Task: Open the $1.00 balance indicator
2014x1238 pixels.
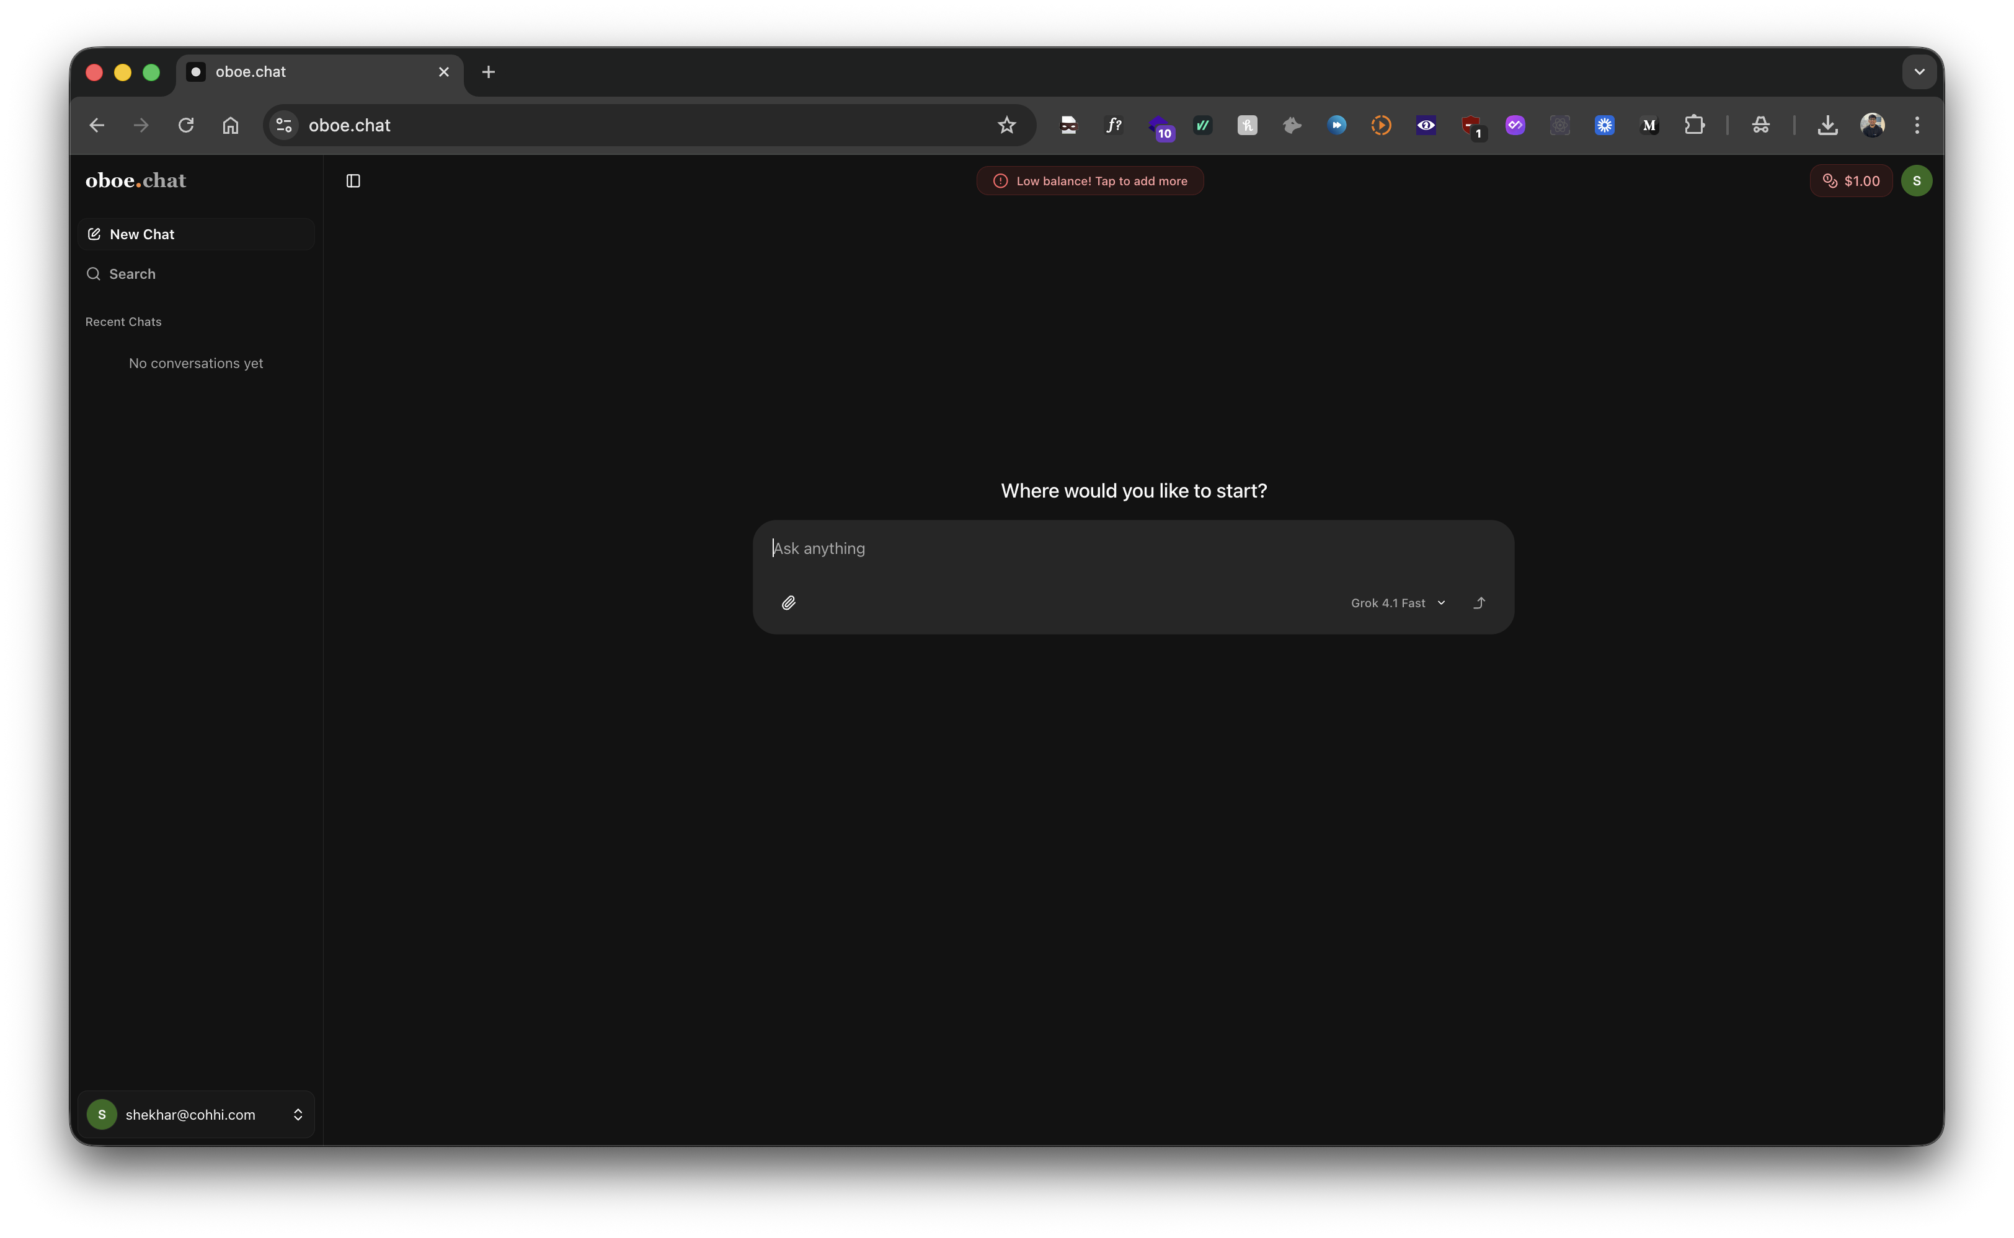Action: (1850, 180)
